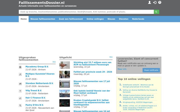The width and height of the screenshot is (180, 112).
Task: Click branch icon beside Mycademy Group B.V.
Action: [20, 67]
